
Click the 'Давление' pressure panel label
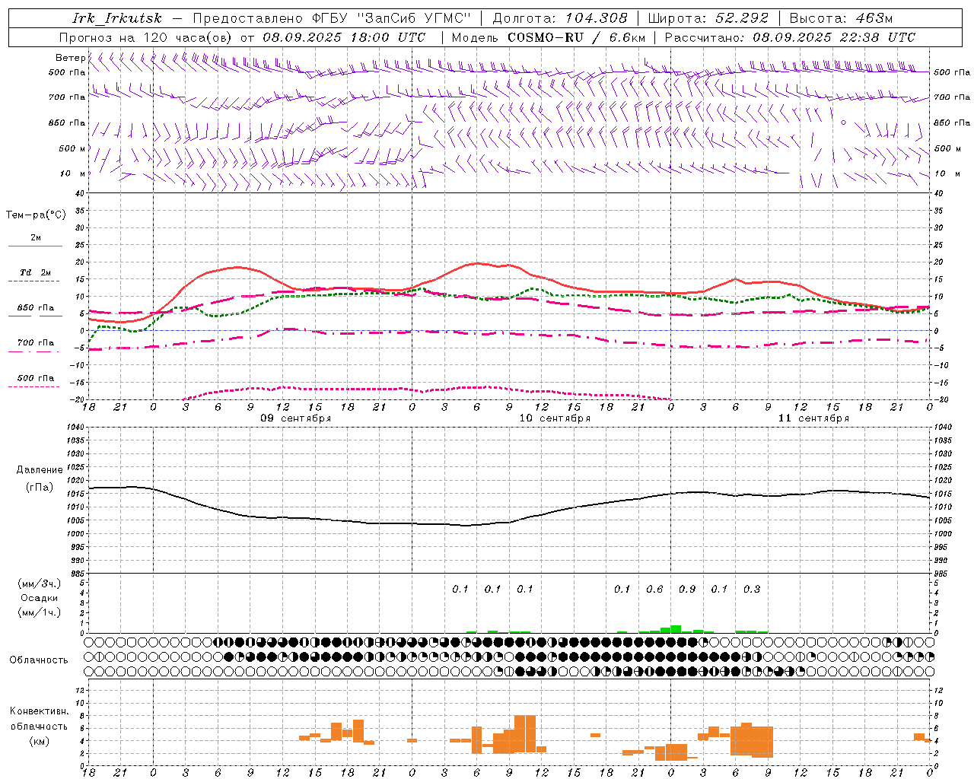pyautogui.click(x=40, y=470)
